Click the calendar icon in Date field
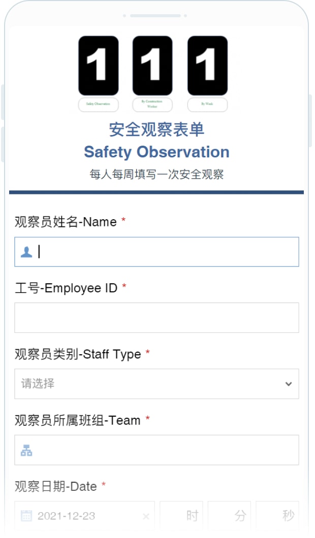 click(x=26, y=516)
